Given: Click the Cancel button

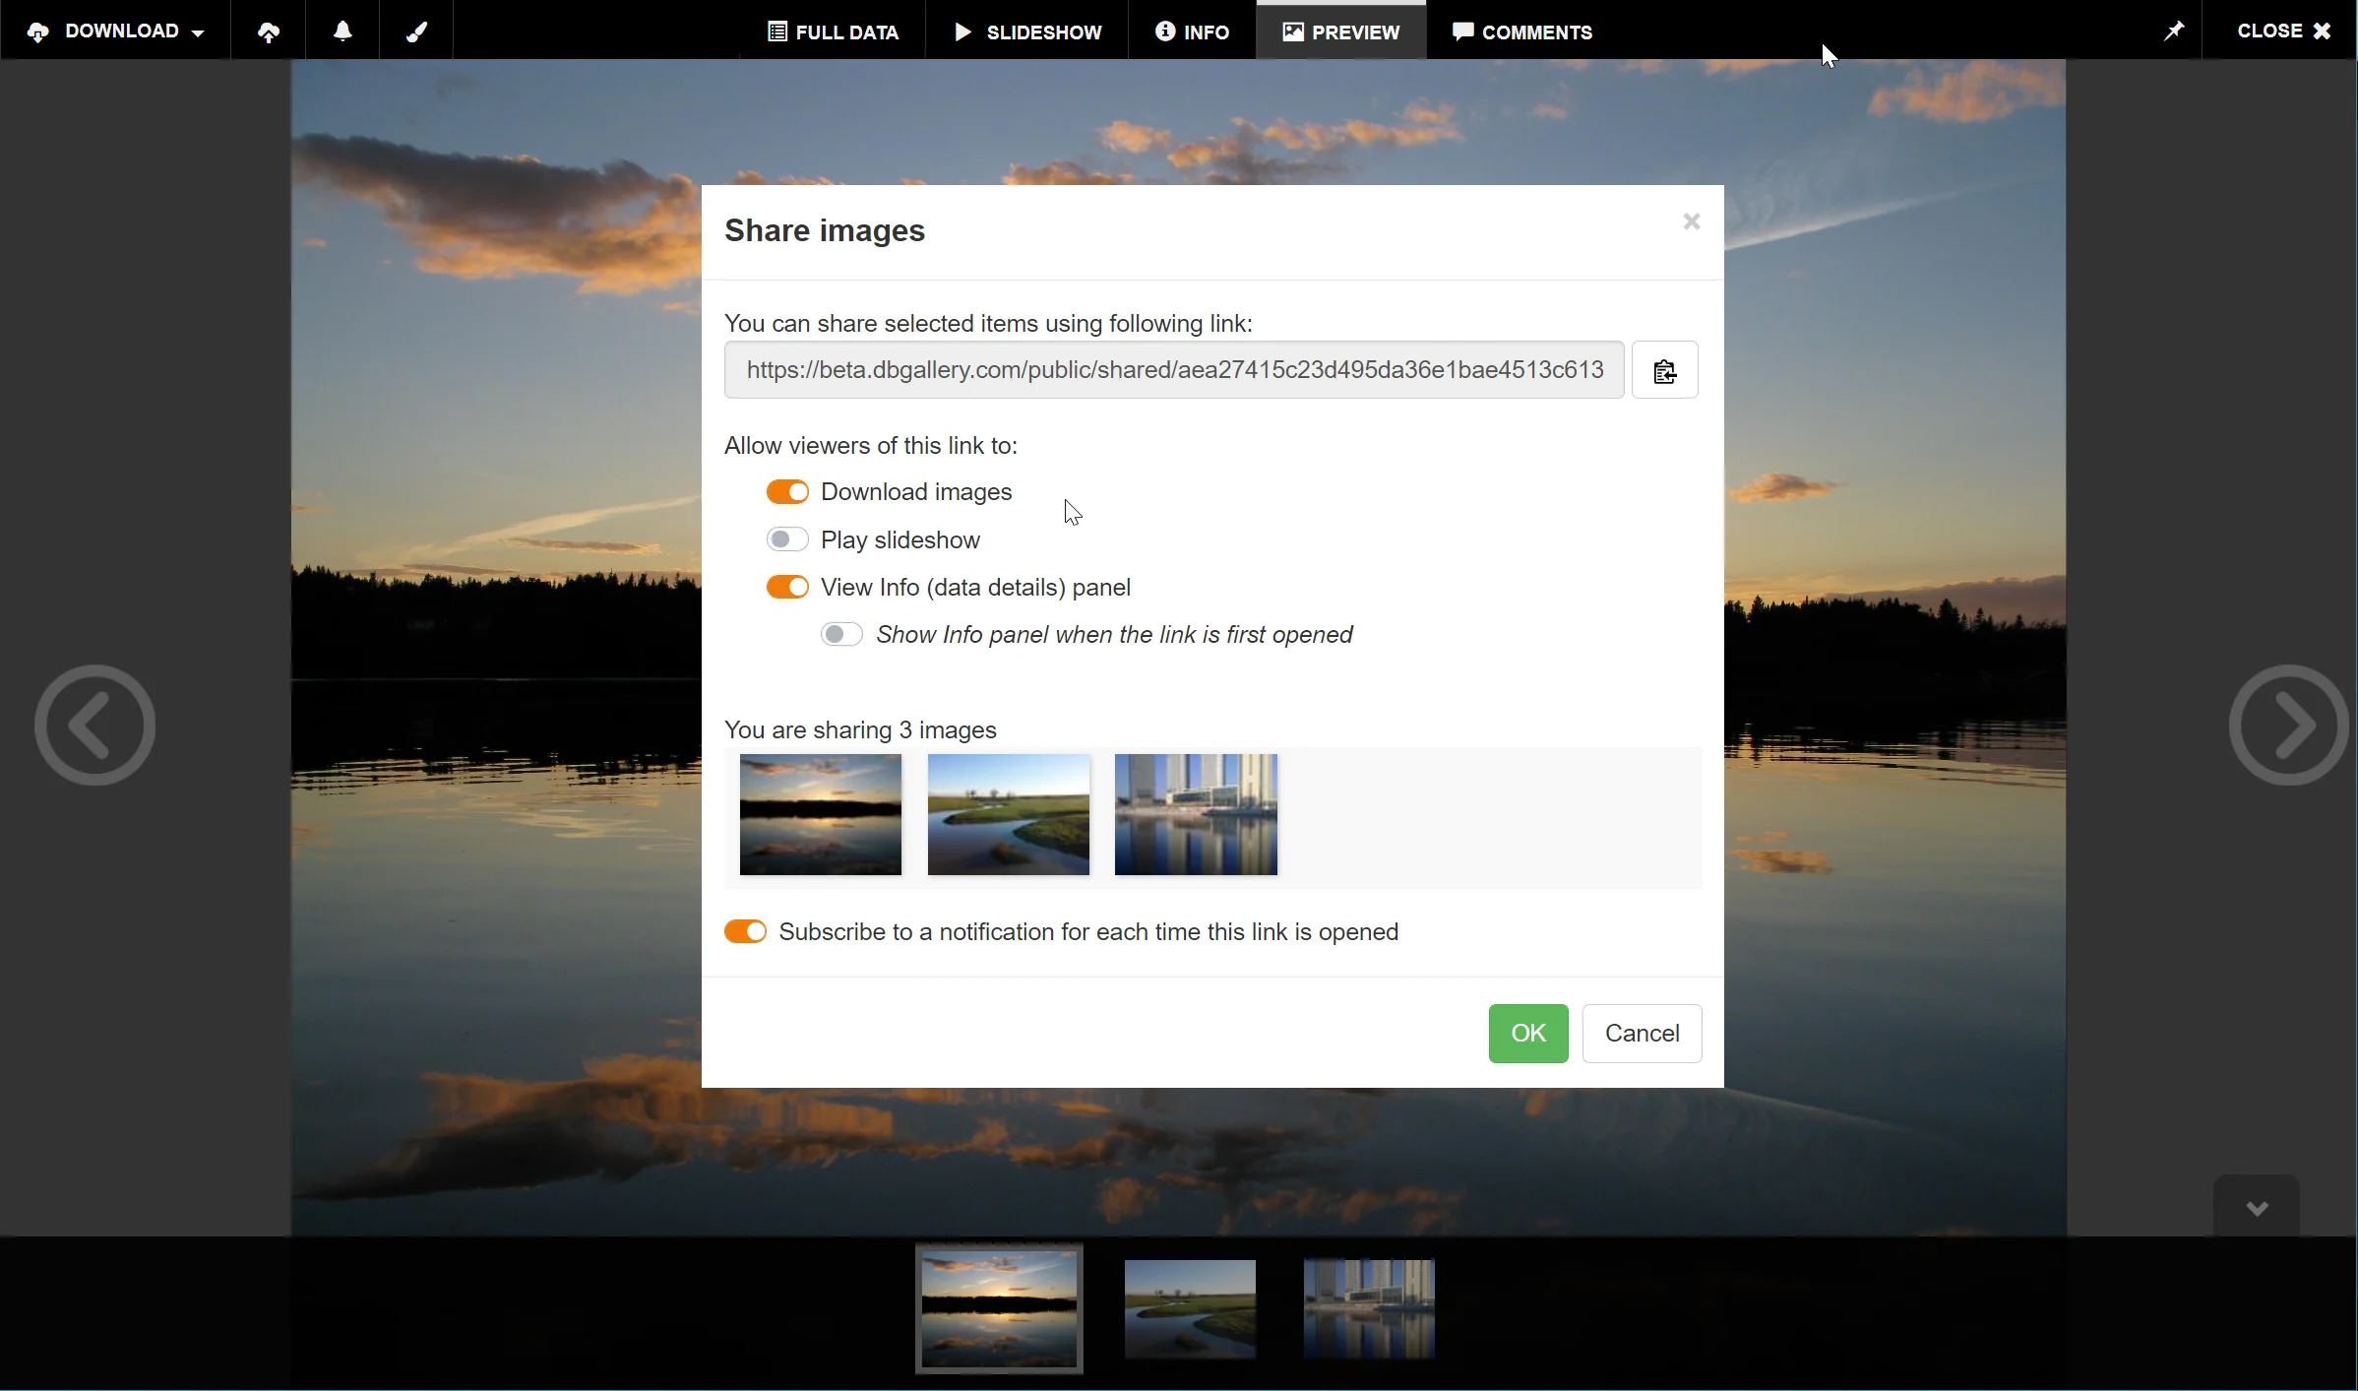Looking at the screenshot, I should pyautogui.click(x=1642, y=1033).
